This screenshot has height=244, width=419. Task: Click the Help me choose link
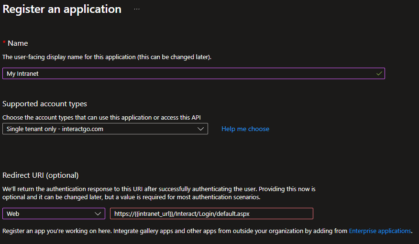(245, 129)
